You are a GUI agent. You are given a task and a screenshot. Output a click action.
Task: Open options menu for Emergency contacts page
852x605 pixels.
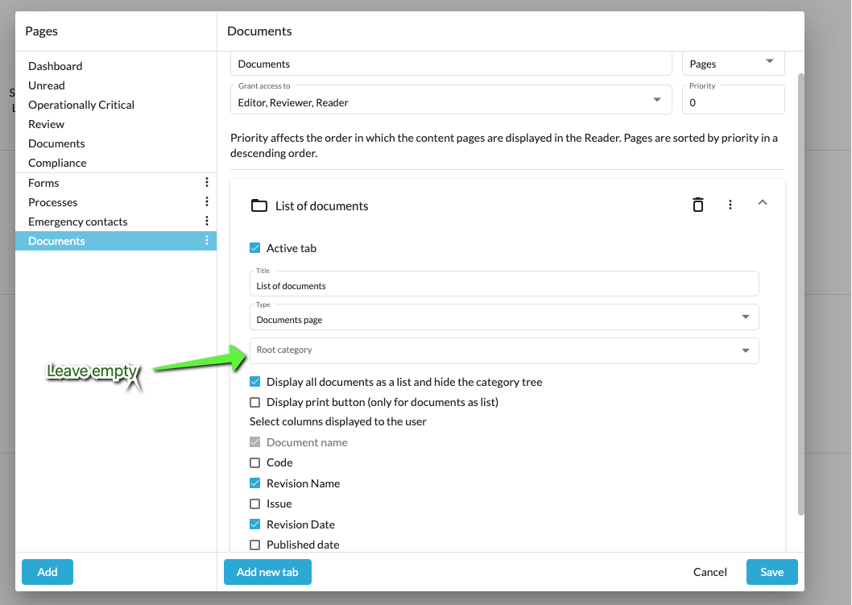[x=207, y=222]
